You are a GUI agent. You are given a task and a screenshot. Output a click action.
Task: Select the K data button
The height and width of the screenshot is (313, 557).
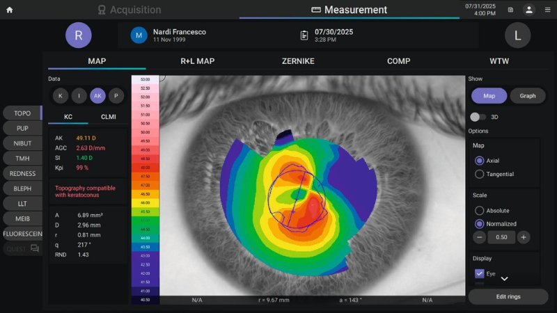[61, 95]
